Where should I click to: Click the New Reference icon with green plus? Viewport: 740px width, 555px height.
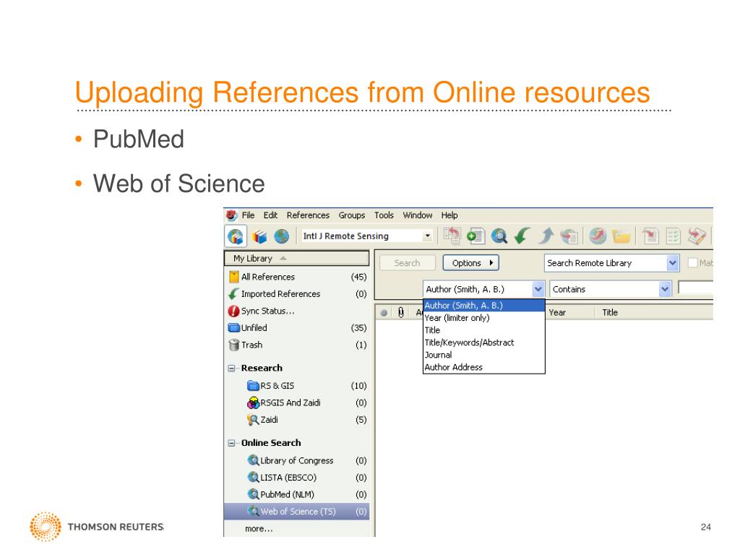(x=476, y=236)
